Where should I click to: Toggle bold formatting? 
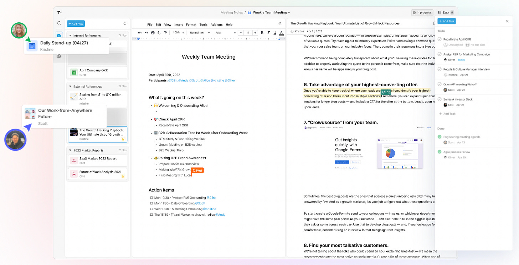point(262,33)
